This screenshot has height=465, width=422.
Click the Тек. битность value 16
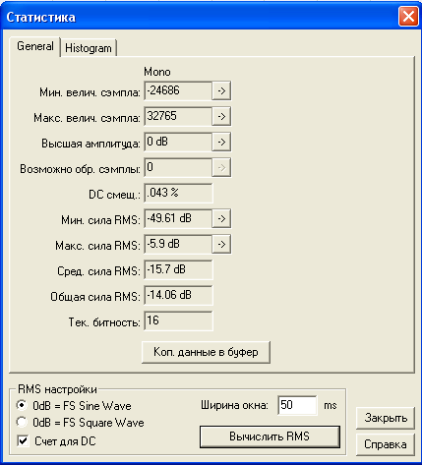pos(178,320)
